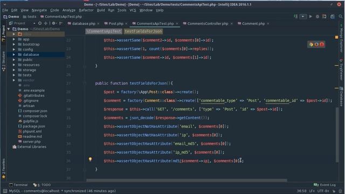Expand the tests folder arrow
This screenshot has height=194, width=345.
tap(14, 75)
